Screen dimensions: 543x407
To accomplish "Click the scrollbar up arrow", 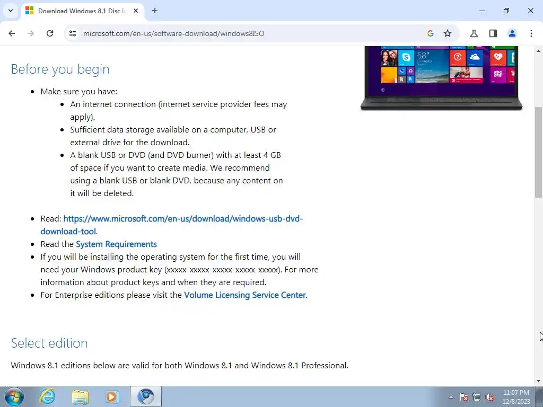I will point(539,51).
